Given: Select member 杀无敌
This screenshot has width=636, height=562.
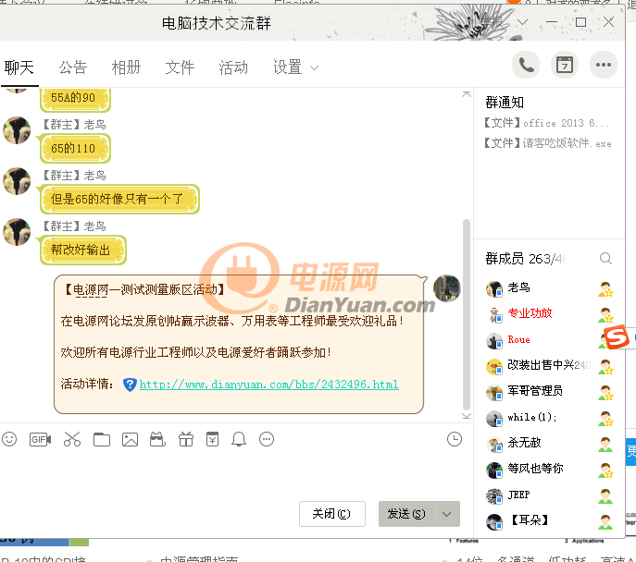Looking at the screenshot, I should [x=549, y=445].
